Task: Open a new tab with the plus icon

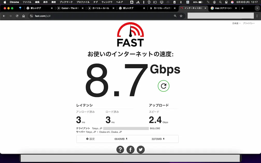Action: [243, 8]
